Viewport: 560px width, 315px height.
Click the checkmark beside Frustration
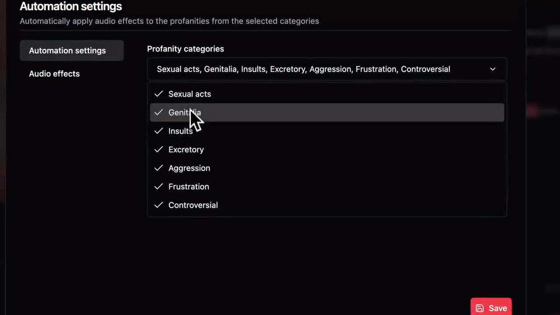pyautogui.click(x=158, y=186)
